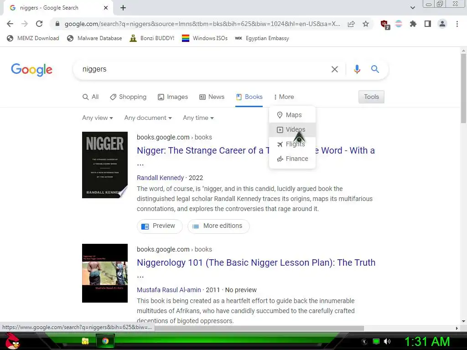Open the Extensions puzzle-piece menu
This screenshot has width=467, height=350.
[x=413, y=24]
